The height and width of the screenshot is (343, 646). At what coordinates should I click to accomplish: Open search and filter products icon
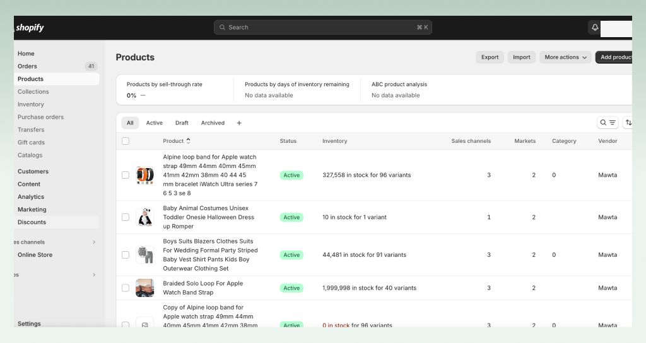tap(608, 123)
